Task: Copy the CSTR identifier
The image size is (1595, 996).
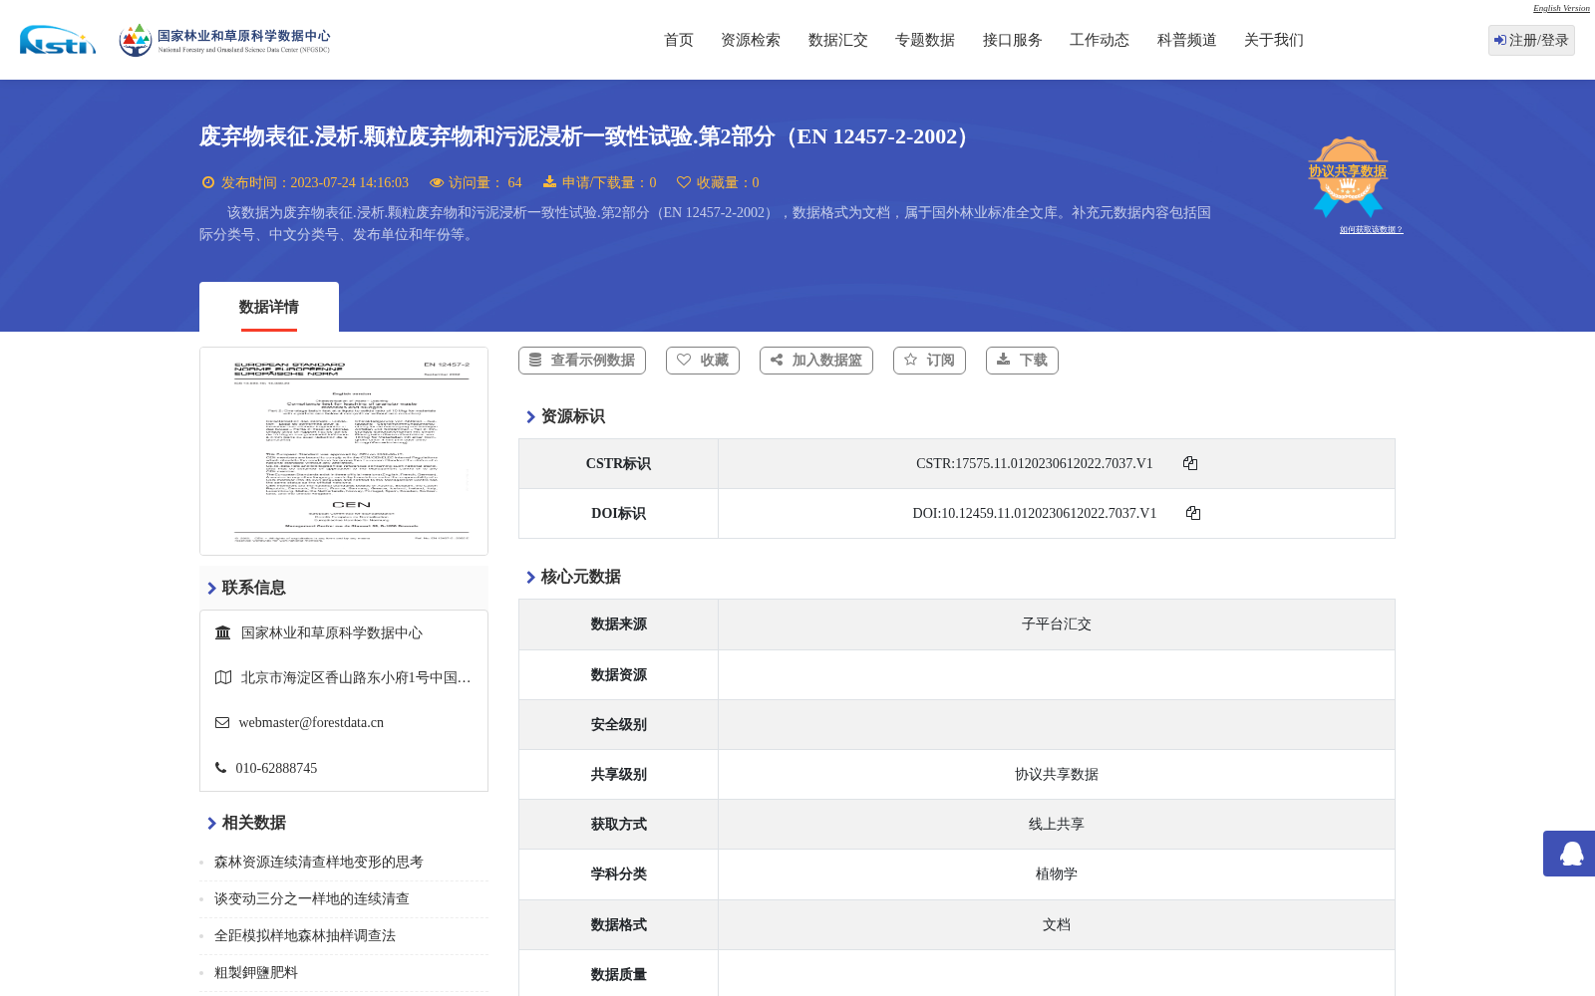Action: [x=1190, y=463]
